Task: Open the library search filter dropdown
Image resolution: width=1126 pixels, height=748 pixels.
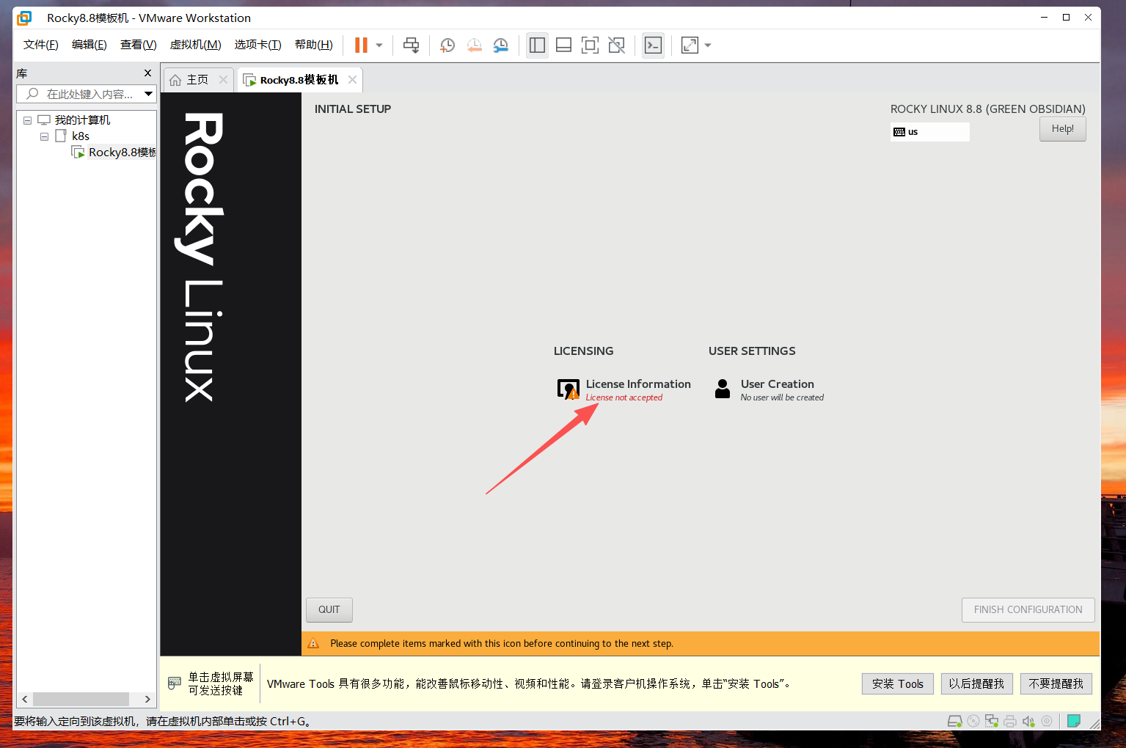Action: 149,94
